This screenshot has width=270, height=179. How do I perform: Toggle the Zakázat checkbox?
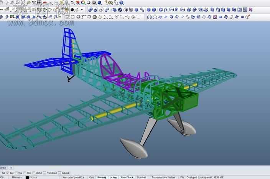pyautogui.click(x=59, y=173)
